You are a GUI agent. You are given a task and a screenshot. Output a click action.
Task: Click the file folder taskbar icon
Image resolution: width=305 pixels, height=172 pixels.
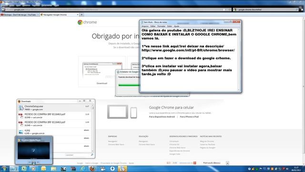[x=53, y=169]
